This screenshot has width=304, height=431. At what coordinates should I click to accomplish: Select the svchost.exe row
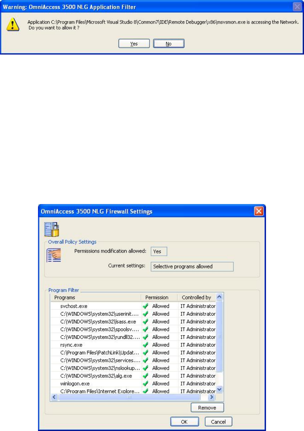(133, 306)
